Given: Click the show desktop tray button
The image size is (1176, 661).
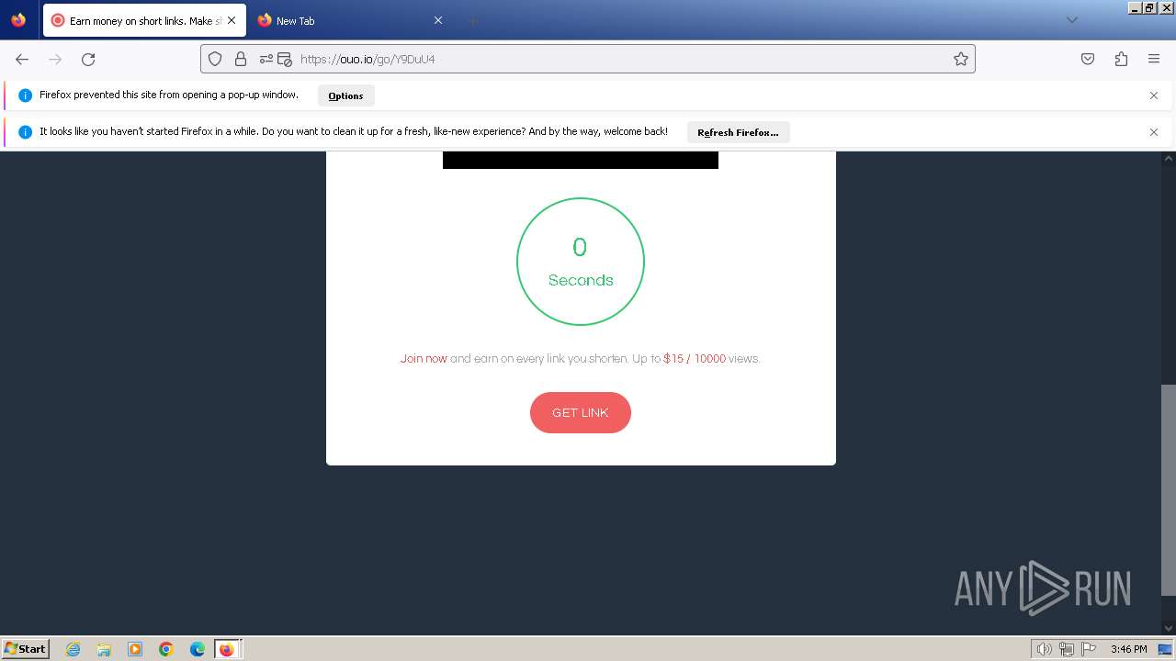Looking at the screenshot, I should pyautogui.click(x=1165, y=649).
